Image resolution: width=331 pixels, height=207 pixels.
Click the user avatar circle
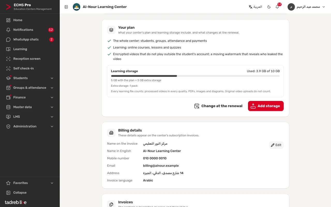coord(291,7)
